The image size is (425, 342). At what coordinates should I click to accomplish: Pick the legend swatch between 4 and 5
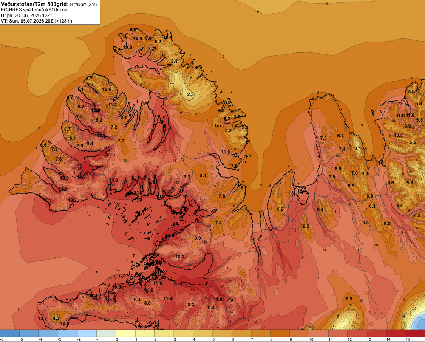203,334
